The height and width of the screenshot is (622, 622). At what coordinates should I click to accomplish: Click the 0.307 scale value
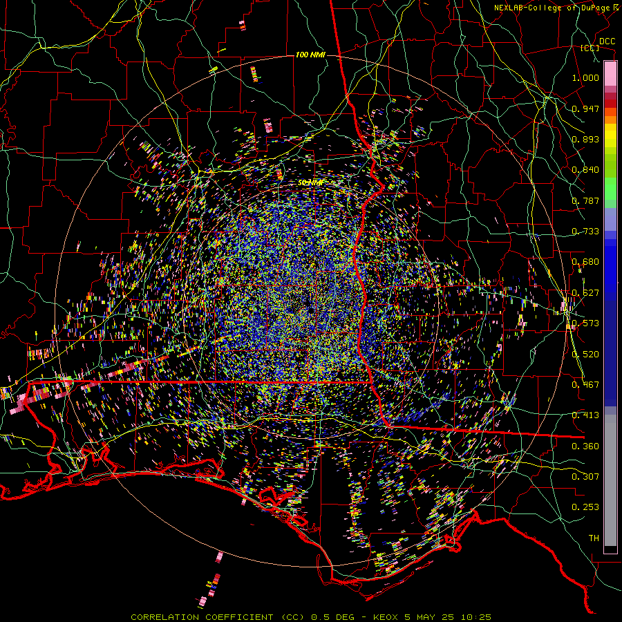[x=585, y=477]
